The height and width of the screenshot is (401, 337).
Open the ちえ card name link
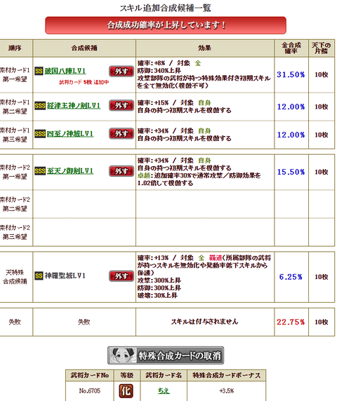pyautogui.click(x=164, y=390)
